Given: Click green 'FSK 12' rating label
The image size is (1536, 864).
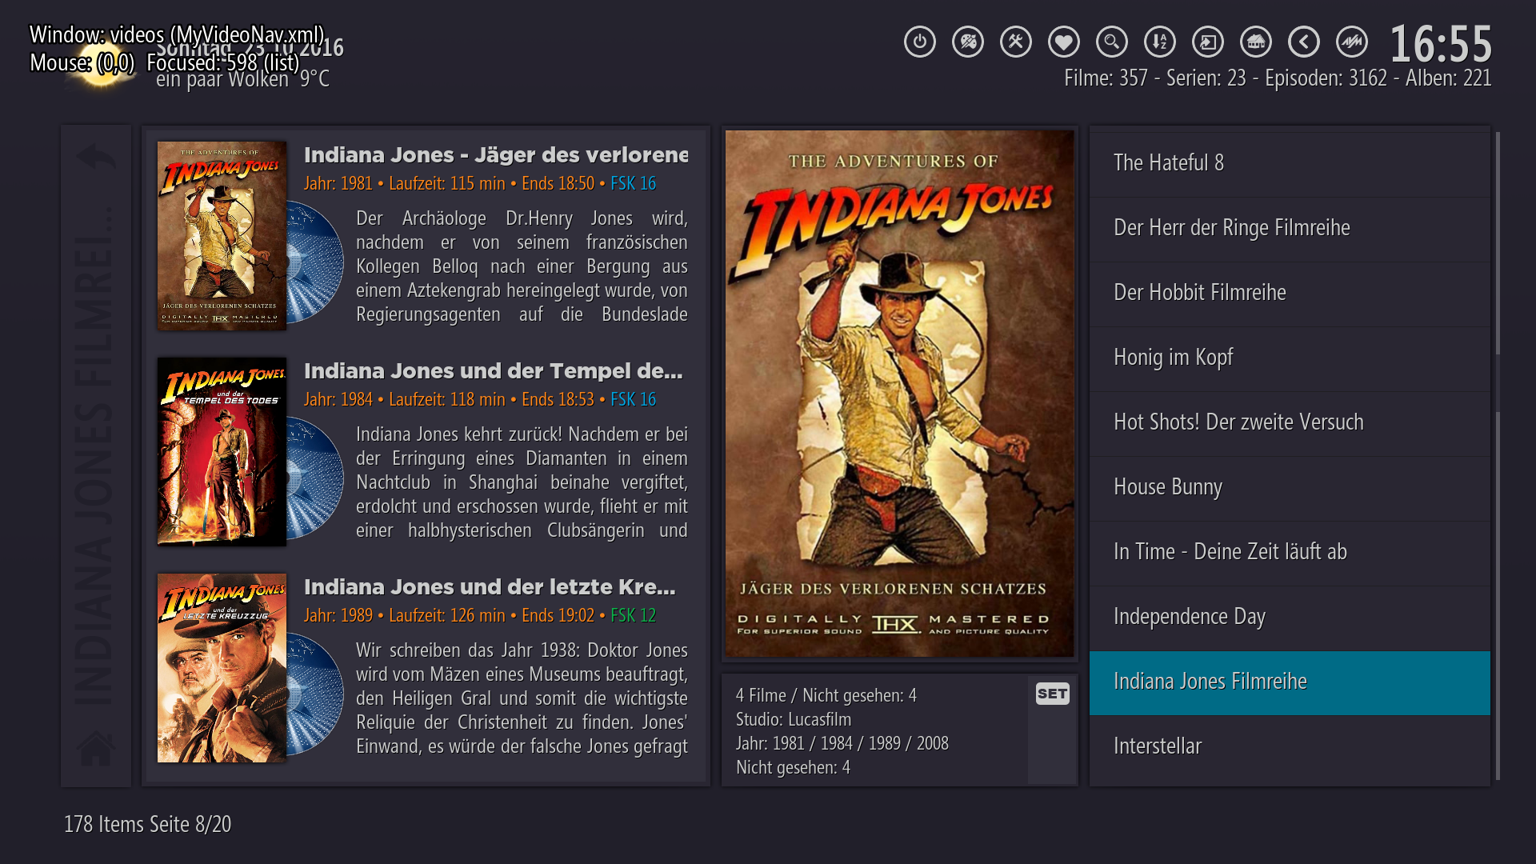Looking at the screenshot, I should 633,615.
